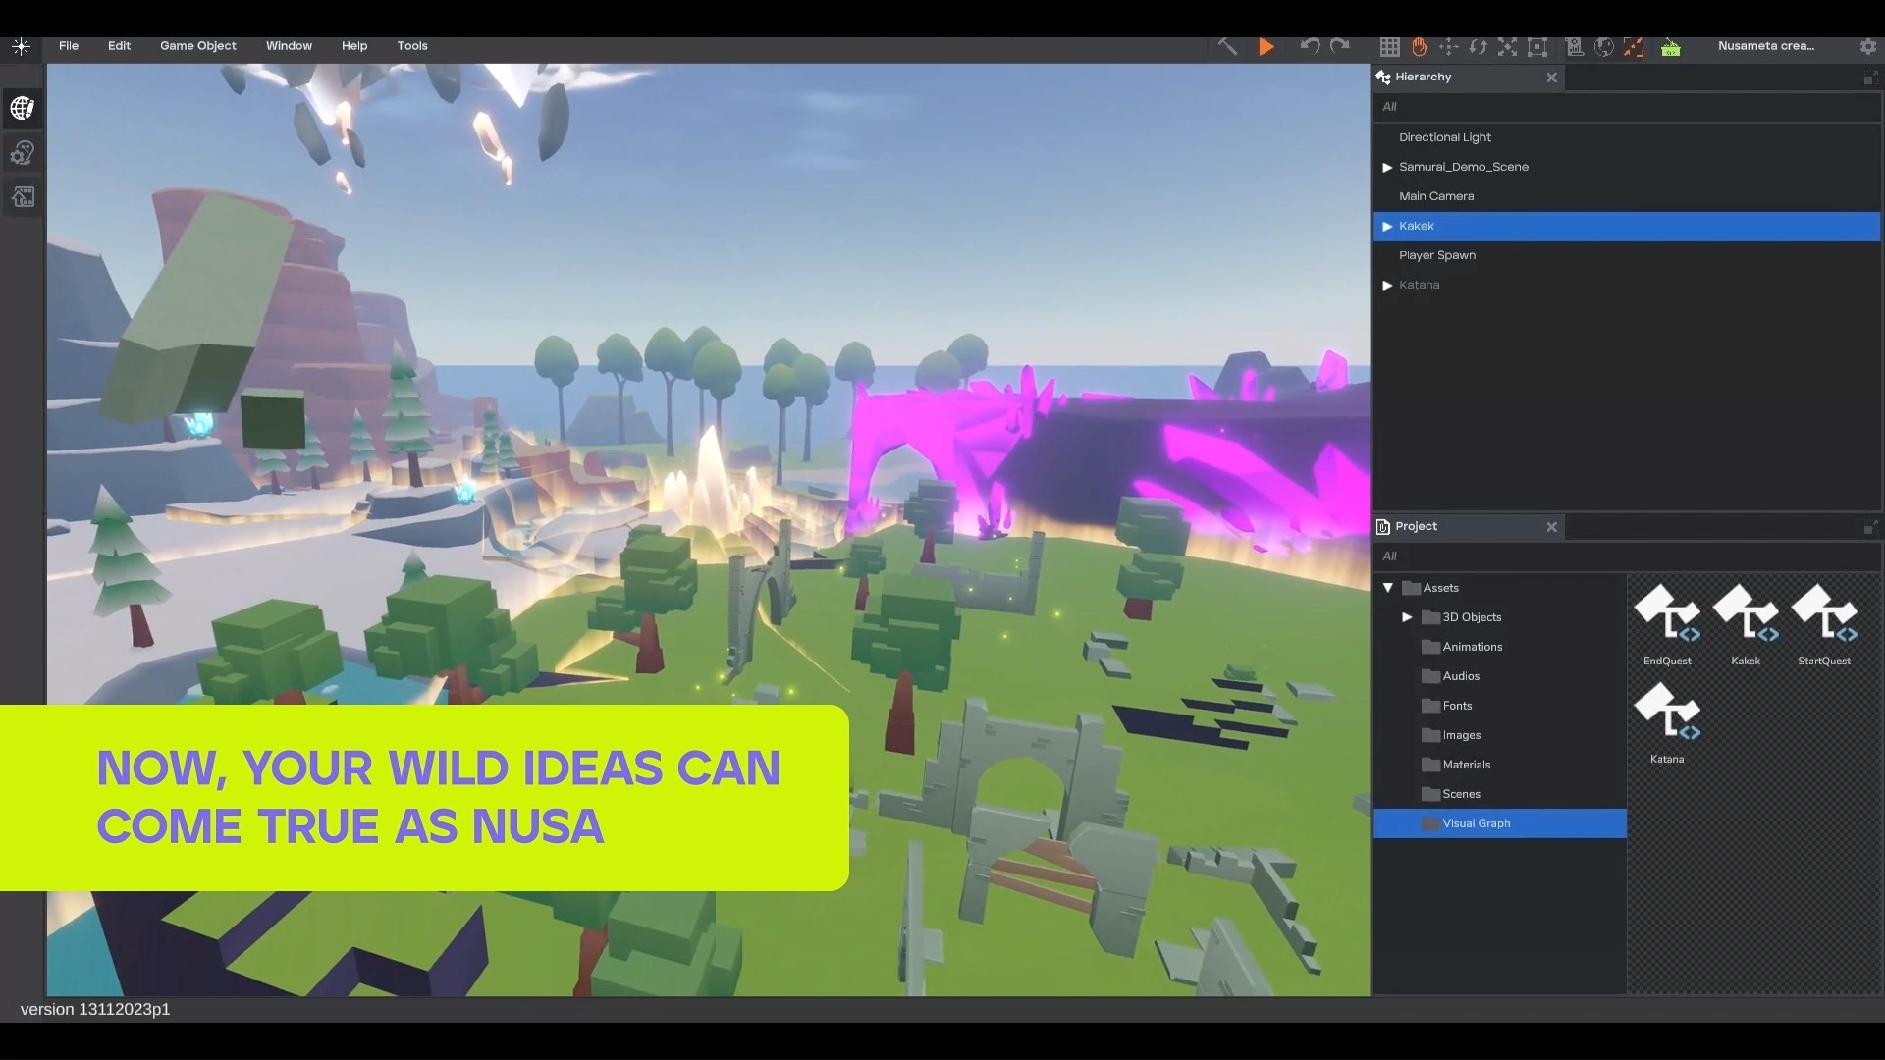The width and height of the screenshot is (1885, 1060).
Task: Toggle the grid icon in toolbar
Action: (1389, 47)
